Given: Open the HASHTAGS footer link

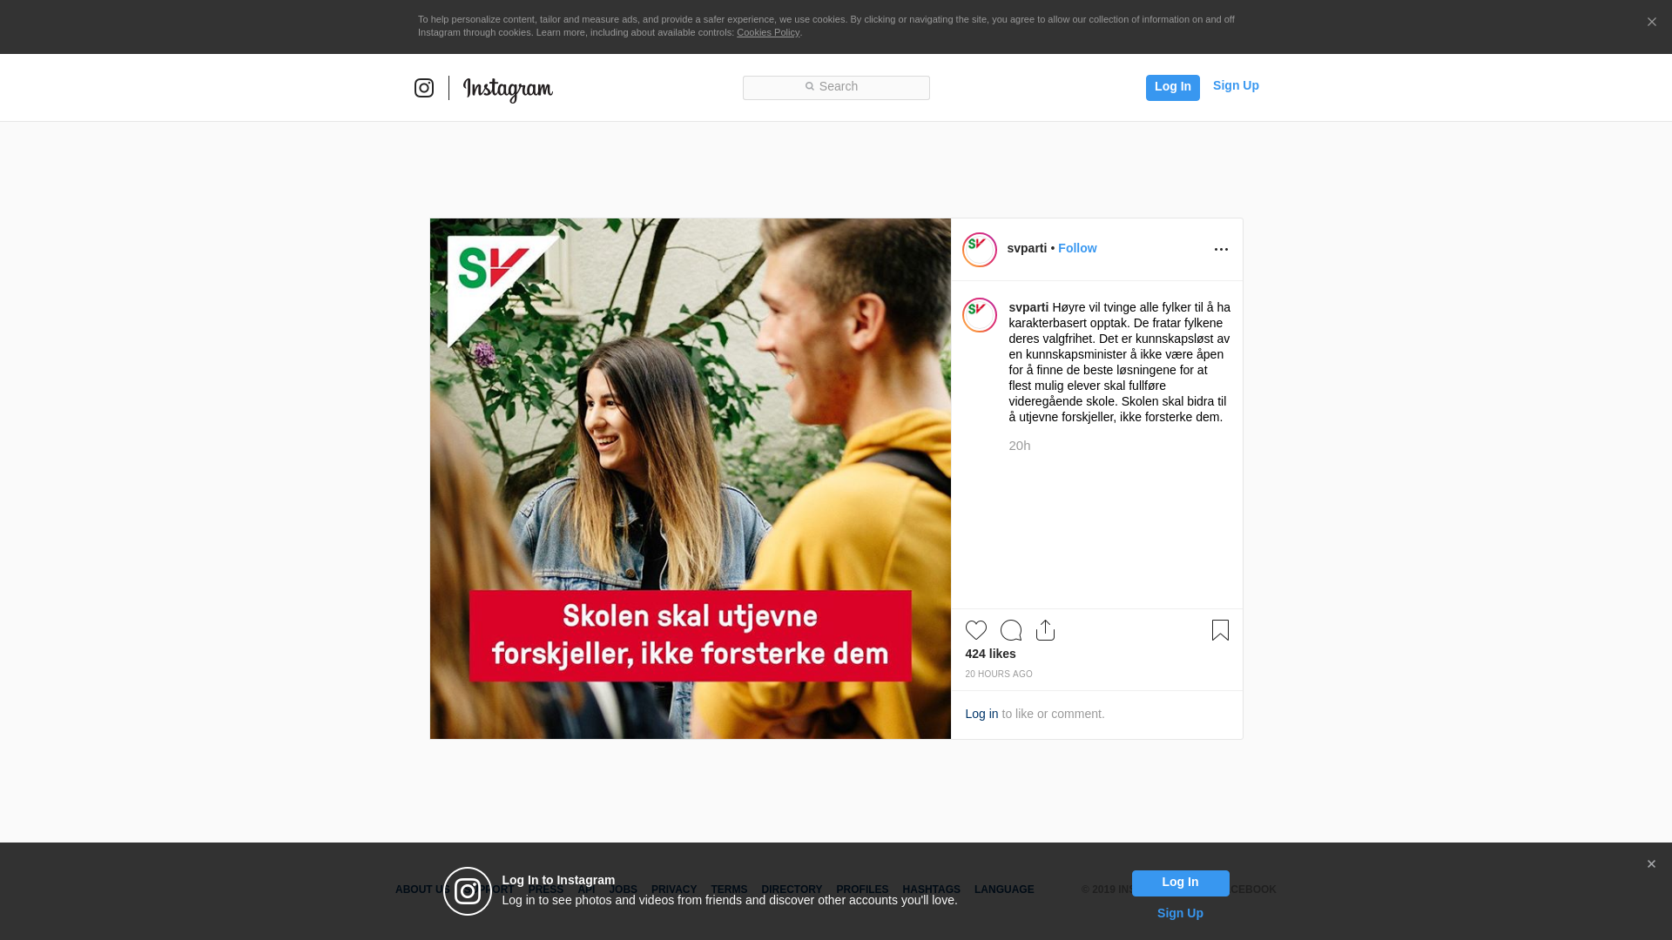Looking at the screenshot, I should (x=931, y=890).
